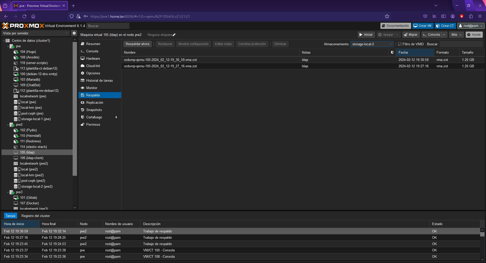Click the pool-ceph (pve) storage icon
This screenshot has width=486, height=263.
point(17,114)
